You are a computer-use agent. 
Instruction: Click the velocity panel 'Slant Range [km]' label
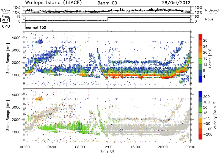coord(8,115)
